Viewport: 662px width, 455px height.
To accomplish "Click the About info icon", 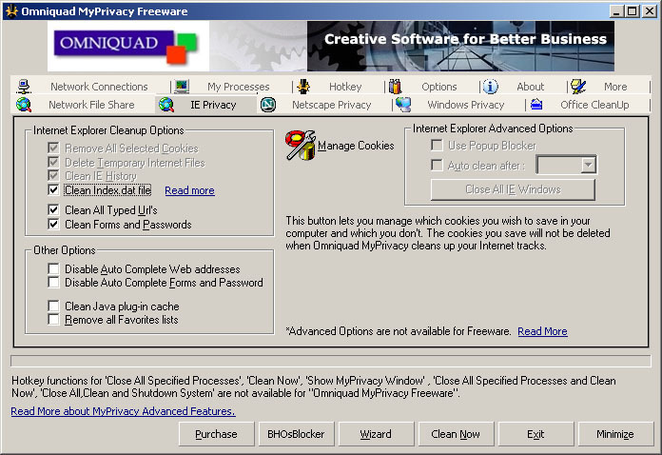I will pyautogui.click(x=490, y=87).
